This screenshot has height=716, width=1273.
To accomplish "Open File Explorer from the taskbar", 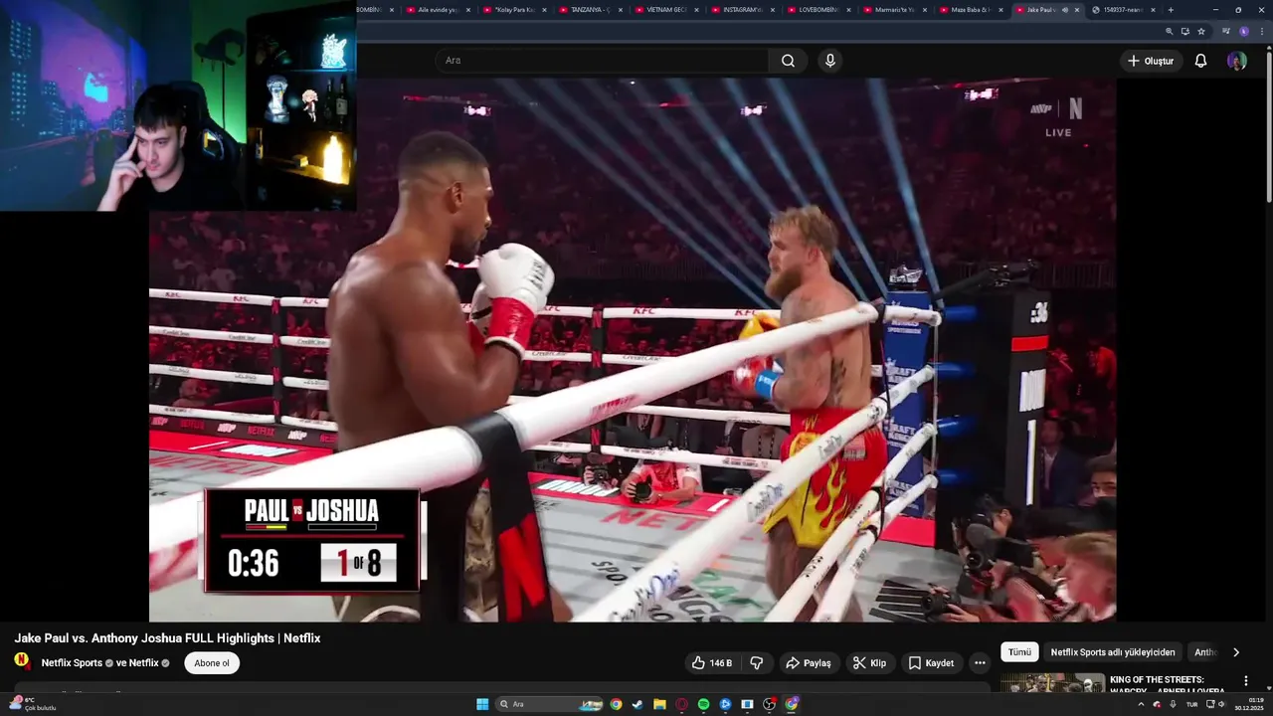I will (x=659, y=704).
